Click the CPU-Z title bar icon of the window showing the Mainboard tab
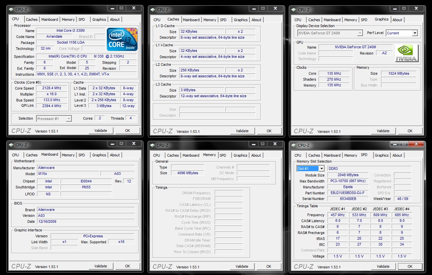The height and width of the screenshot is (275, 432). [11, 145]
